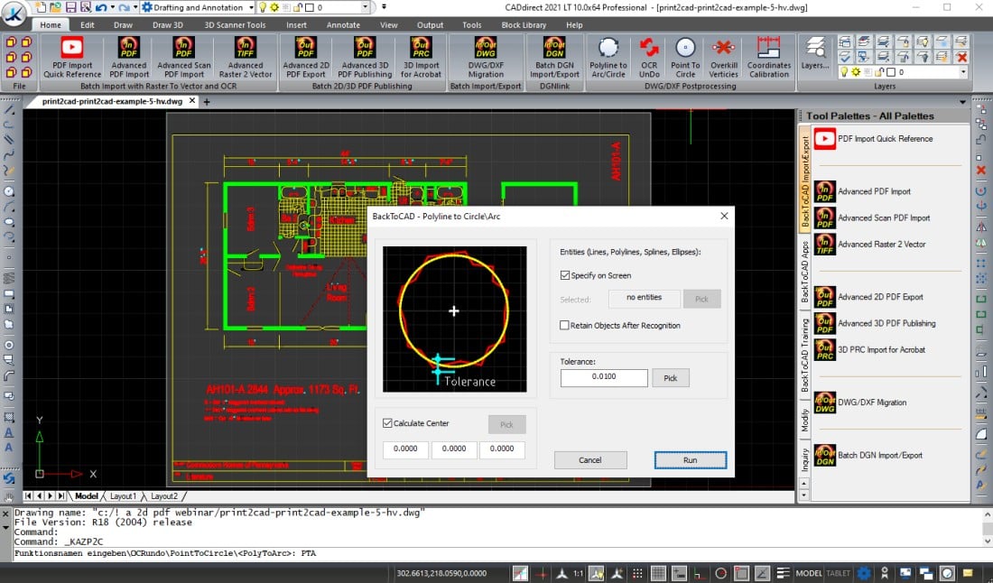Open Advanced 3D PDF Publishing ribbon tool
This screenshot has height=583, width=993.
(365, 57)
